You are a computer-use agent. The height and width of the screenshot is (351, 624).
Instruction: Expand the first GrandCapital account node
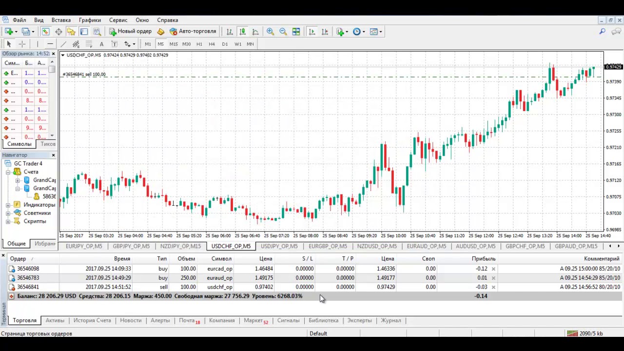click(18, 180)
